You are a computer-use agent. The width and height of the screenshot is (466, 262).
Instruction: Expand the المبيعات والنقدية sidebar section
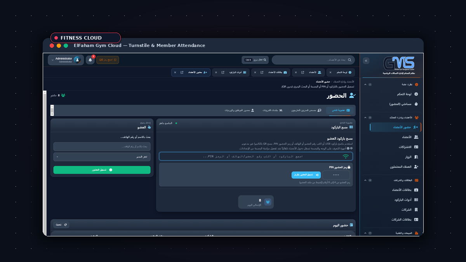[x=365, y=233]
